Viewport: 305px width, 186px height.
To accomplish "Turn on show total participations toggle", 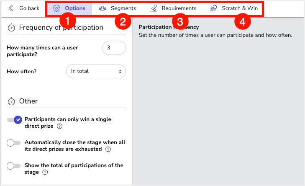I will (x=14, y=166).
